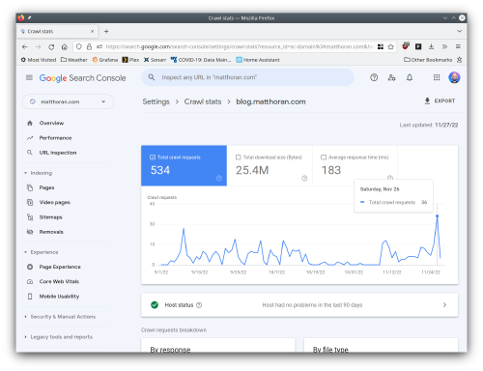
Task: Open Host status details chevron
Action: point(444,305)
